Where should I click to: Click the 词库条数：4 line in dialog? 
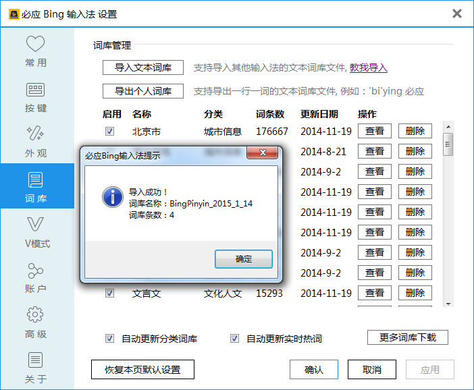[151, 215]
